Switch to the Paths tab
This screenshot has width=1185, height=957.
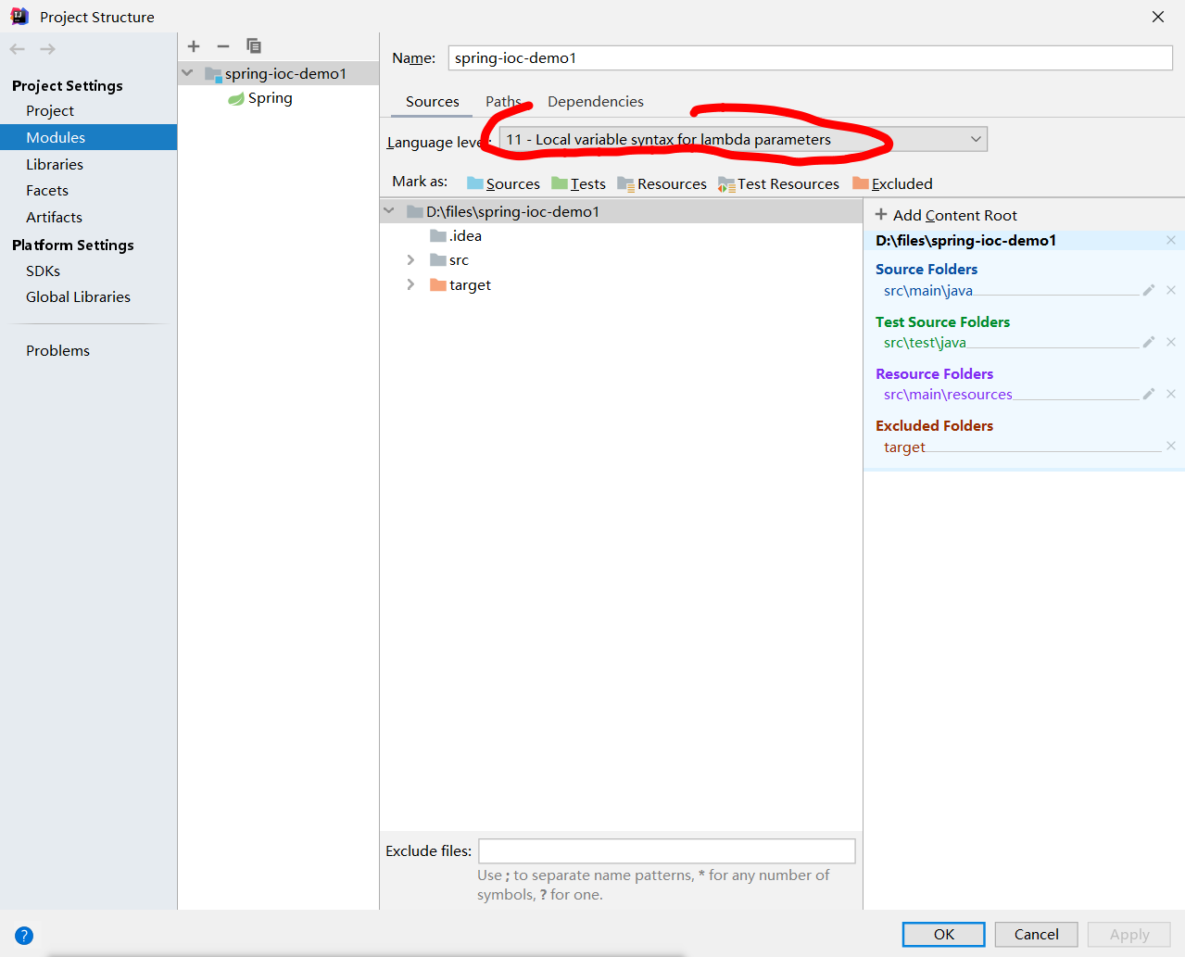tap(503, 102)
